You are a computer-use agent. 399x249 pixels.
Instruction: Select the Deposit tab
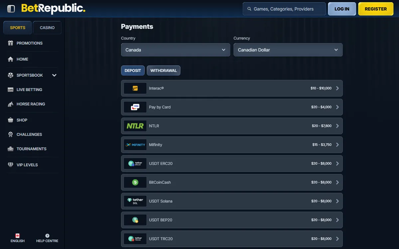click(133, 70)
